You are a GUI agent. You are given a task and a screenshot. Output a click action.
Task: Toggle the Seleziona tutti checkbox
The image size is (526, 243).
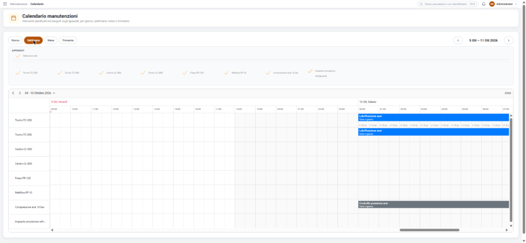pos(18,55)
